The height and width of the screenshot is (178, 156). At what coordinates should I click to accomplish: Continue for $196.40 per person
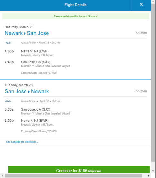[x=79, y=170]
